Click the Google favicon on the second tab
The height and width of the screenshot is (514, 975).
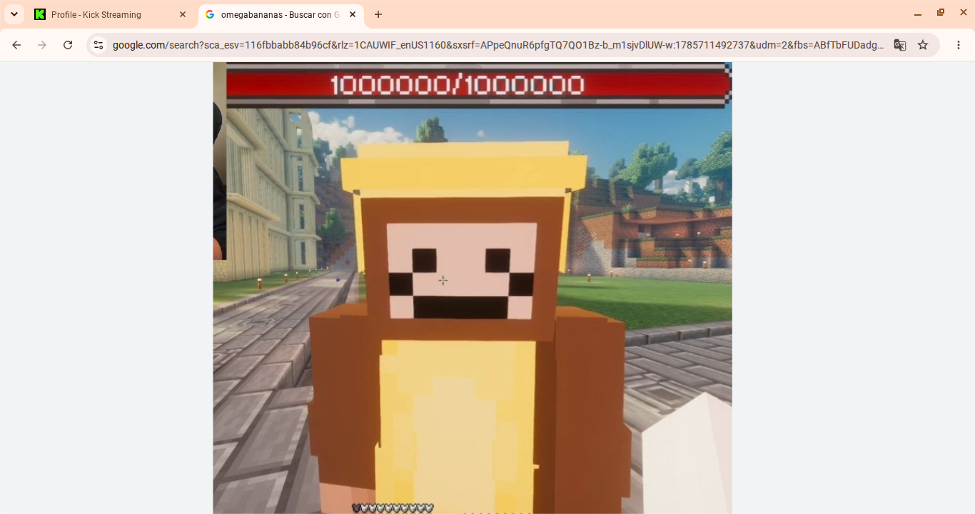click(210, 14)
